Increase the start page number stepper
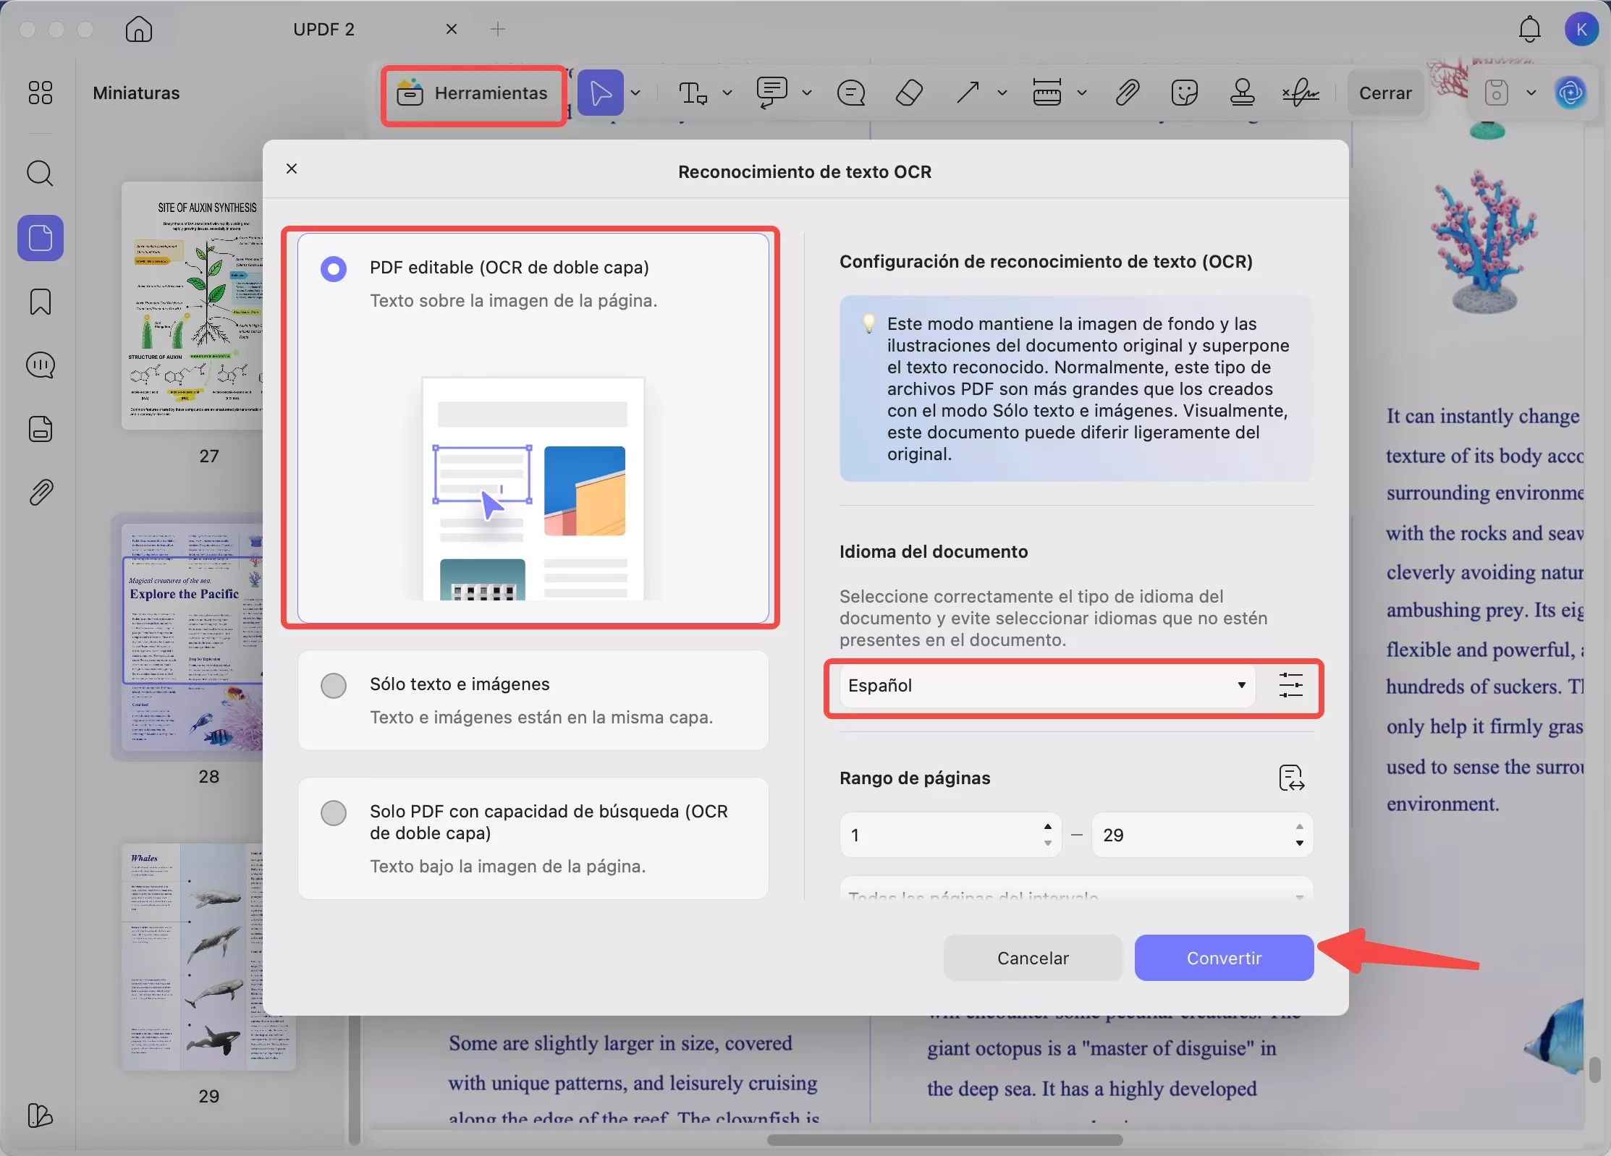The height and width of the screenshot is (1156, 1611). [1048, 827]
